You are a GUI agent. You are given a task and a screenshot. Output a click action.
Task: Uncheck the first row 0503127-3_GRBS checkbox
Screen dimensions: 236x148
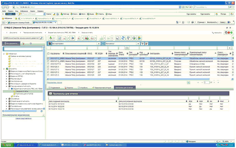point(48,58)
